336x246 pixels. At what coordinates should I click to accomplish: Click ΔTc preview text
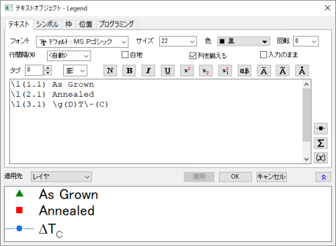coord(50,230)
